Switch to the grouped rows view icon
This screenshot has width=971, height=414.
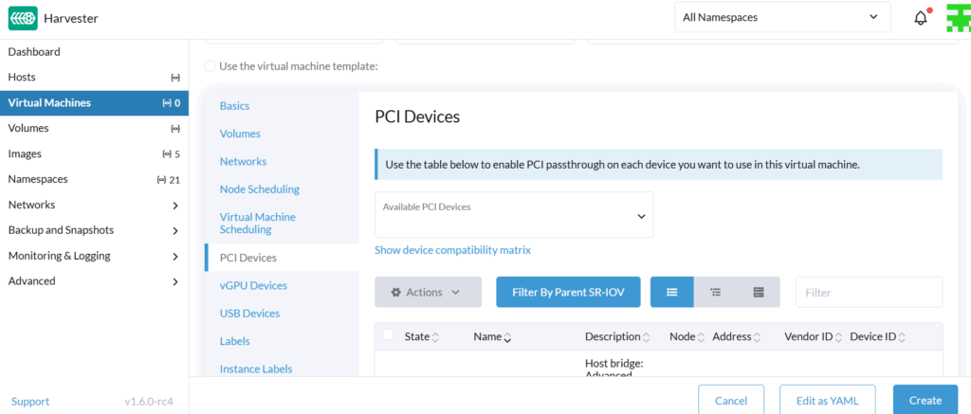click(x=758, y=293)
